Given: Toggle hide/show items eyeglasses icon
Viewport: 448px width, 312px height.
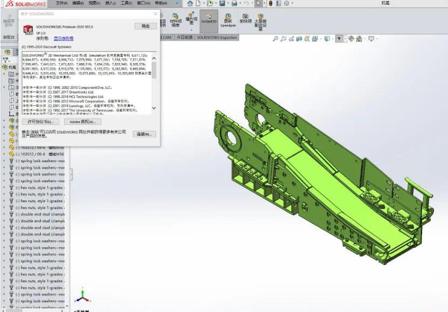Looking at the screenshot, I should coord(339,39).
